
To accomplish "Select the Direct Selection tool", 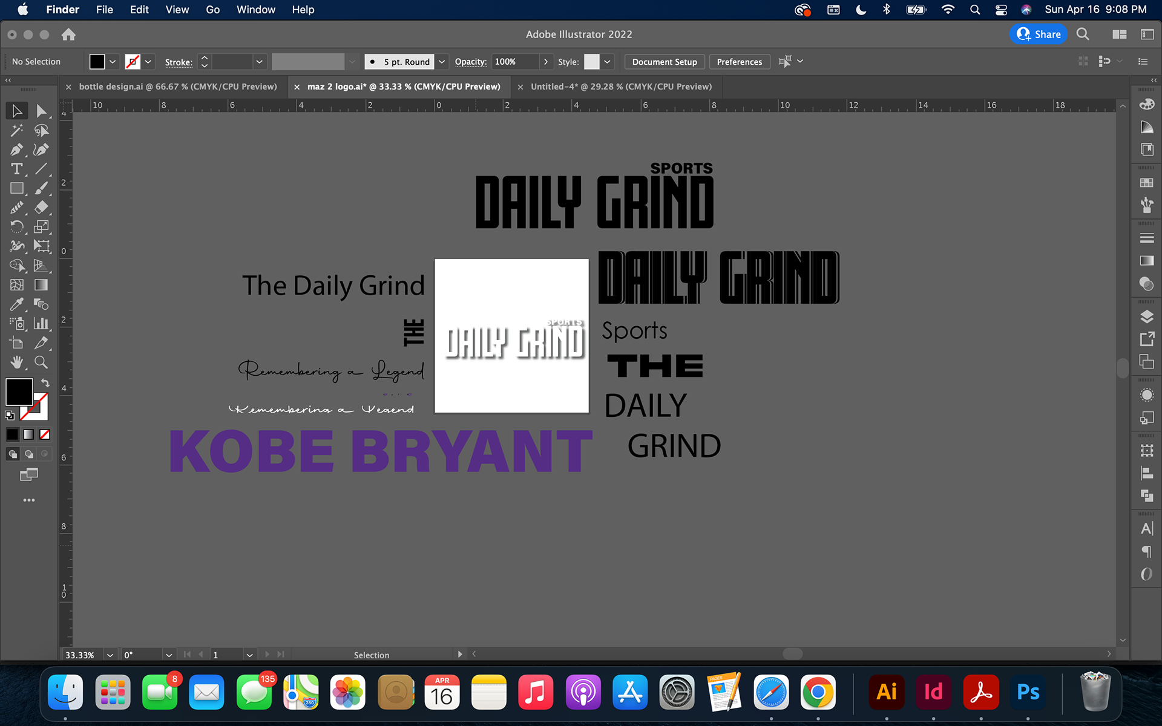I will pos(41,111).
